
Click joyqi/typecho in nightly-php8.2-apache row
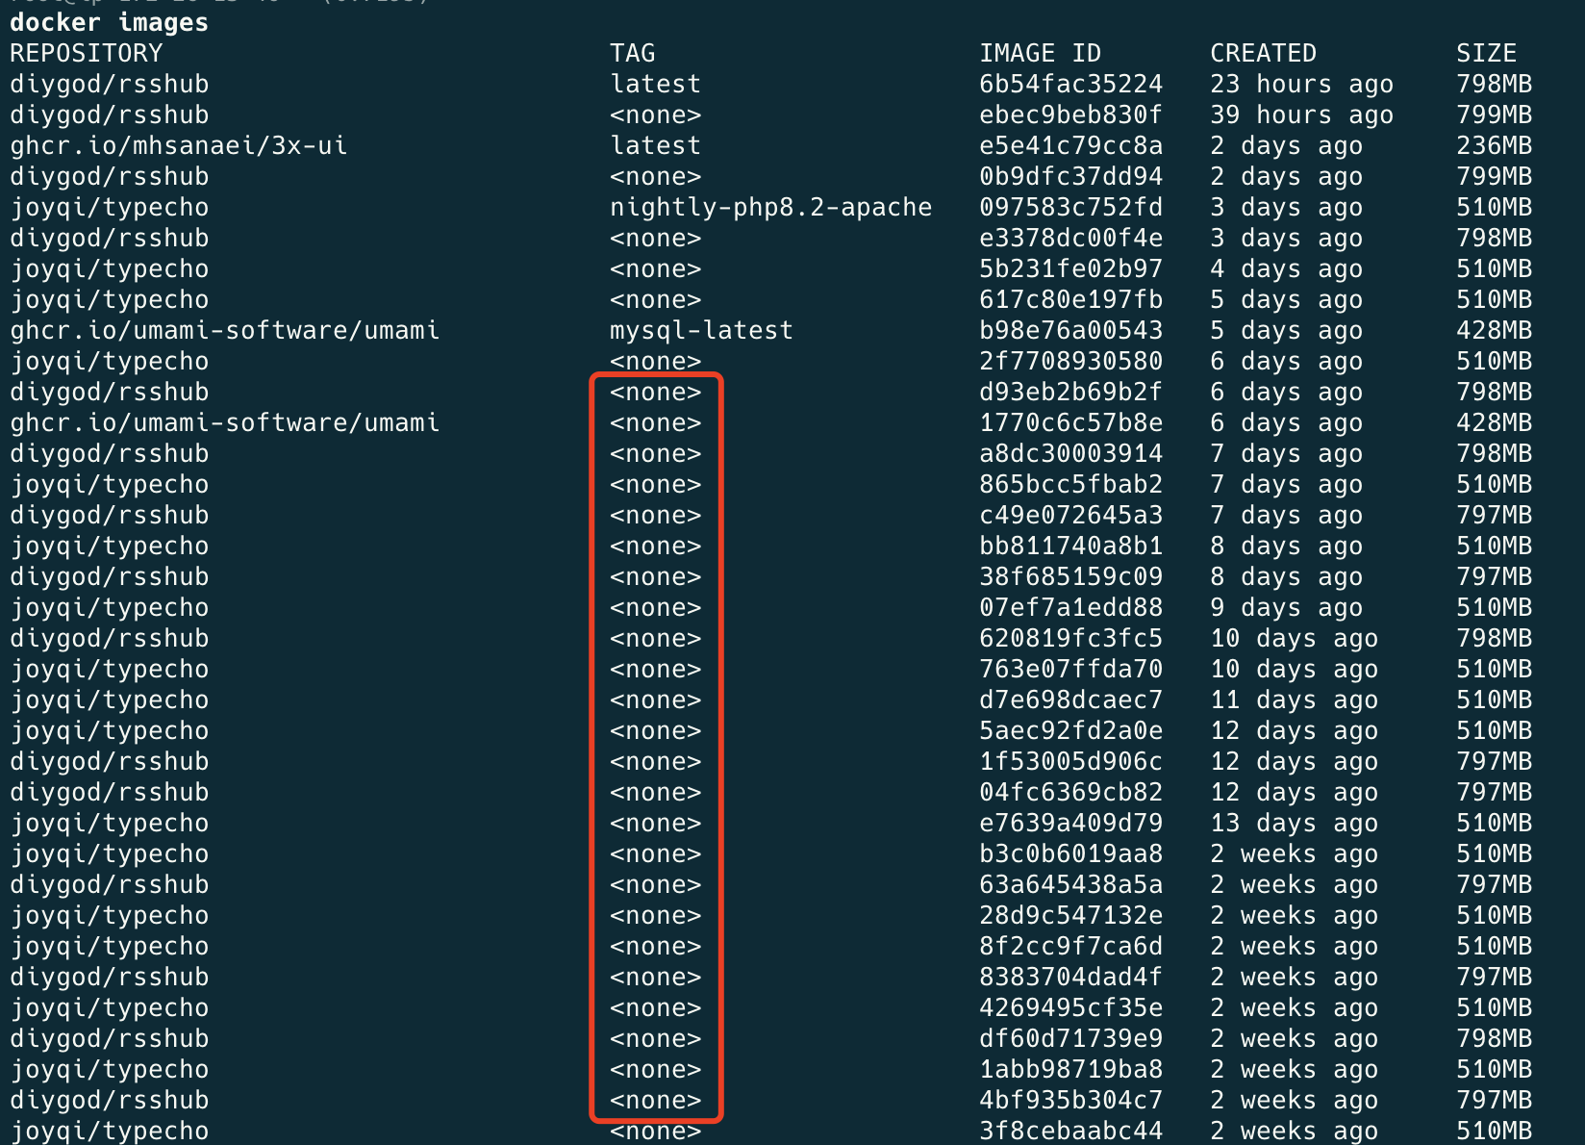point(110,207)
